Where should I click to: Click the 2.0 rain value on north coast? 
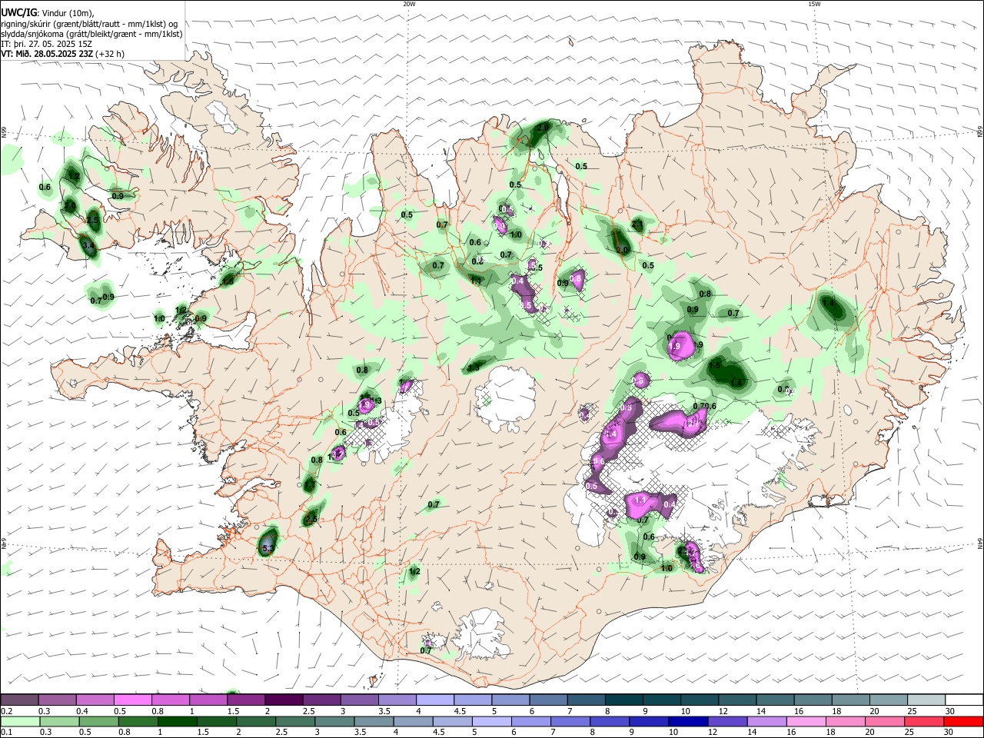point(543,128)
